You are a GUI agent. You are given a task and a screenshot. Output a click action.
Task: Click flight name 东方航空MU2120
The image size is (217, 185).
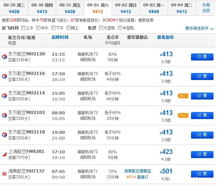coord(26,54)
